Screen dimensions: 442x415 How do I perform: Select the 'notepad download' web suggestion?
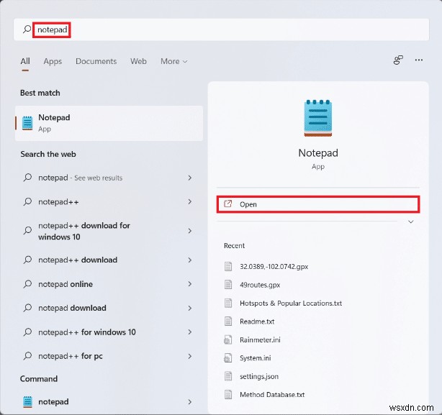109,308
